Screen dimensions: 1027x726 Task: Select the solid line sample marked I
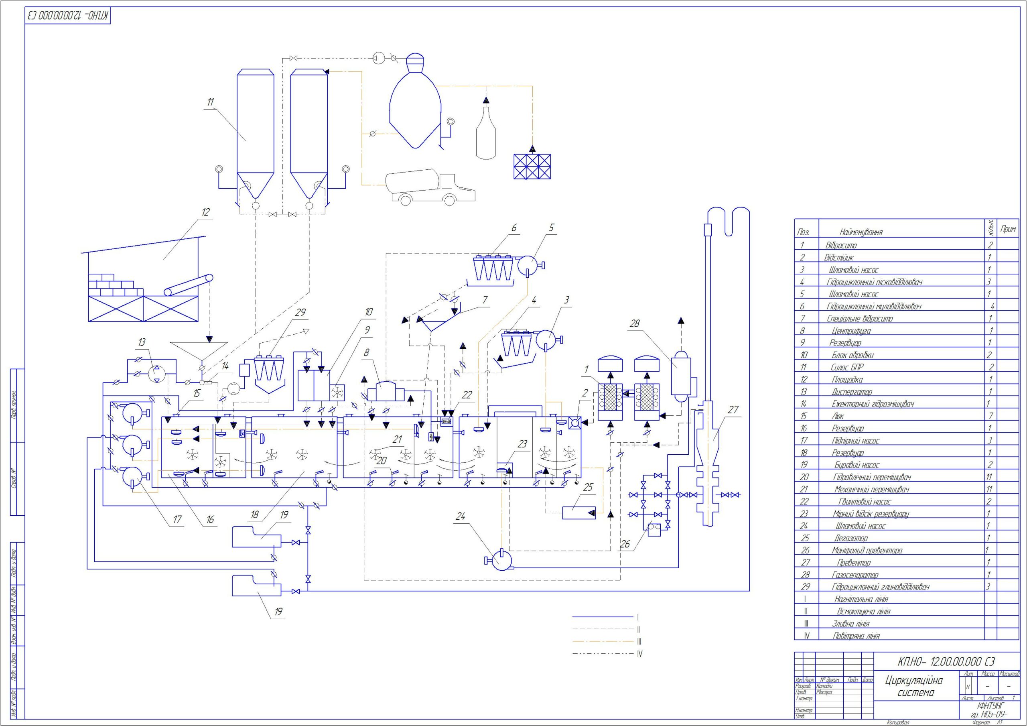coord(603,617)
